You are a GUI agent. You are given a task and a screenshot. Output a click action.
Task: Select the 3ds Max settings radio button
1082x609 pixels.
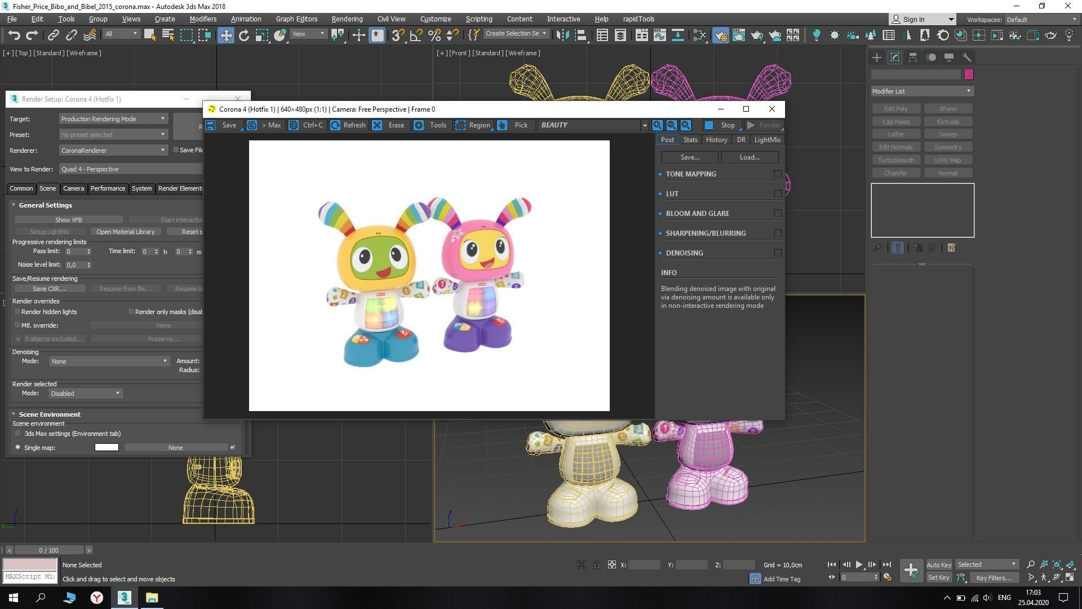(x=18, y=434)
